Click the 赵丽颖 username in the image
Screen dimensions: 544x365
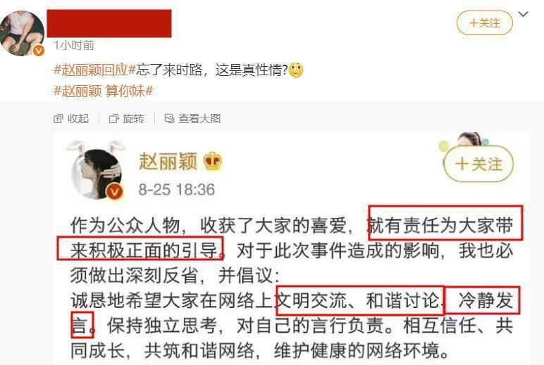168,161
